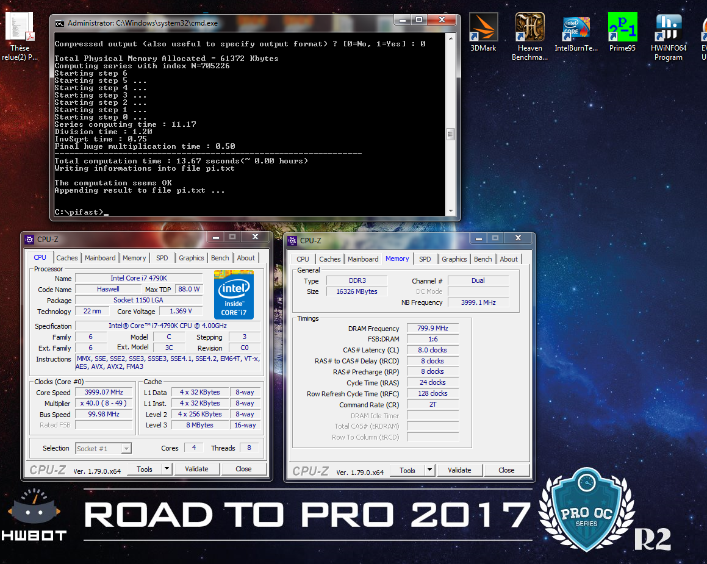Select the SPD tab in right CPU-Z window

tap(425, 259)
